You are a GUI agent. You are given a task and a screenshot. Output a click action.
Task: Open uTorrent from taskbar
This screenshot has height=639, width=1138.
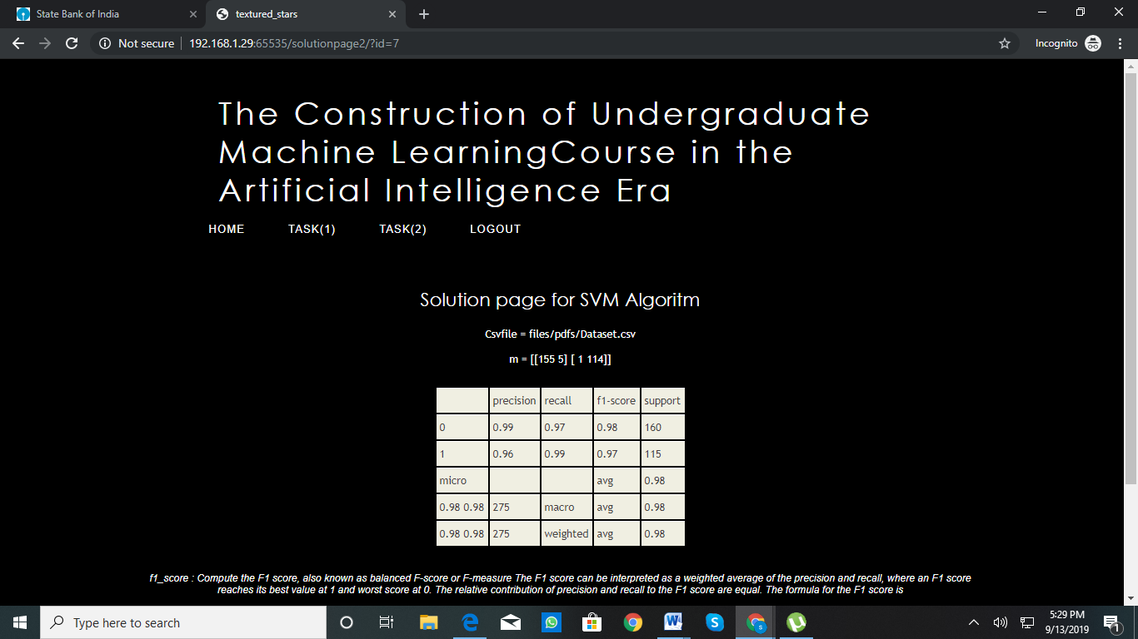(x=796, y=622)
